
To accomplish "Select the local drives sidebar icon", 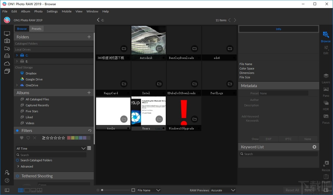I will pyautogui.click(x=7, y=56).
